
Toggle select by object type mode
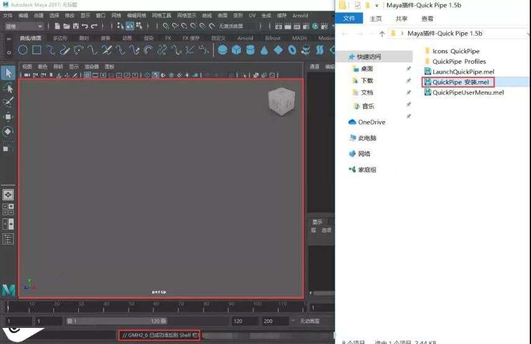point(129,26)
